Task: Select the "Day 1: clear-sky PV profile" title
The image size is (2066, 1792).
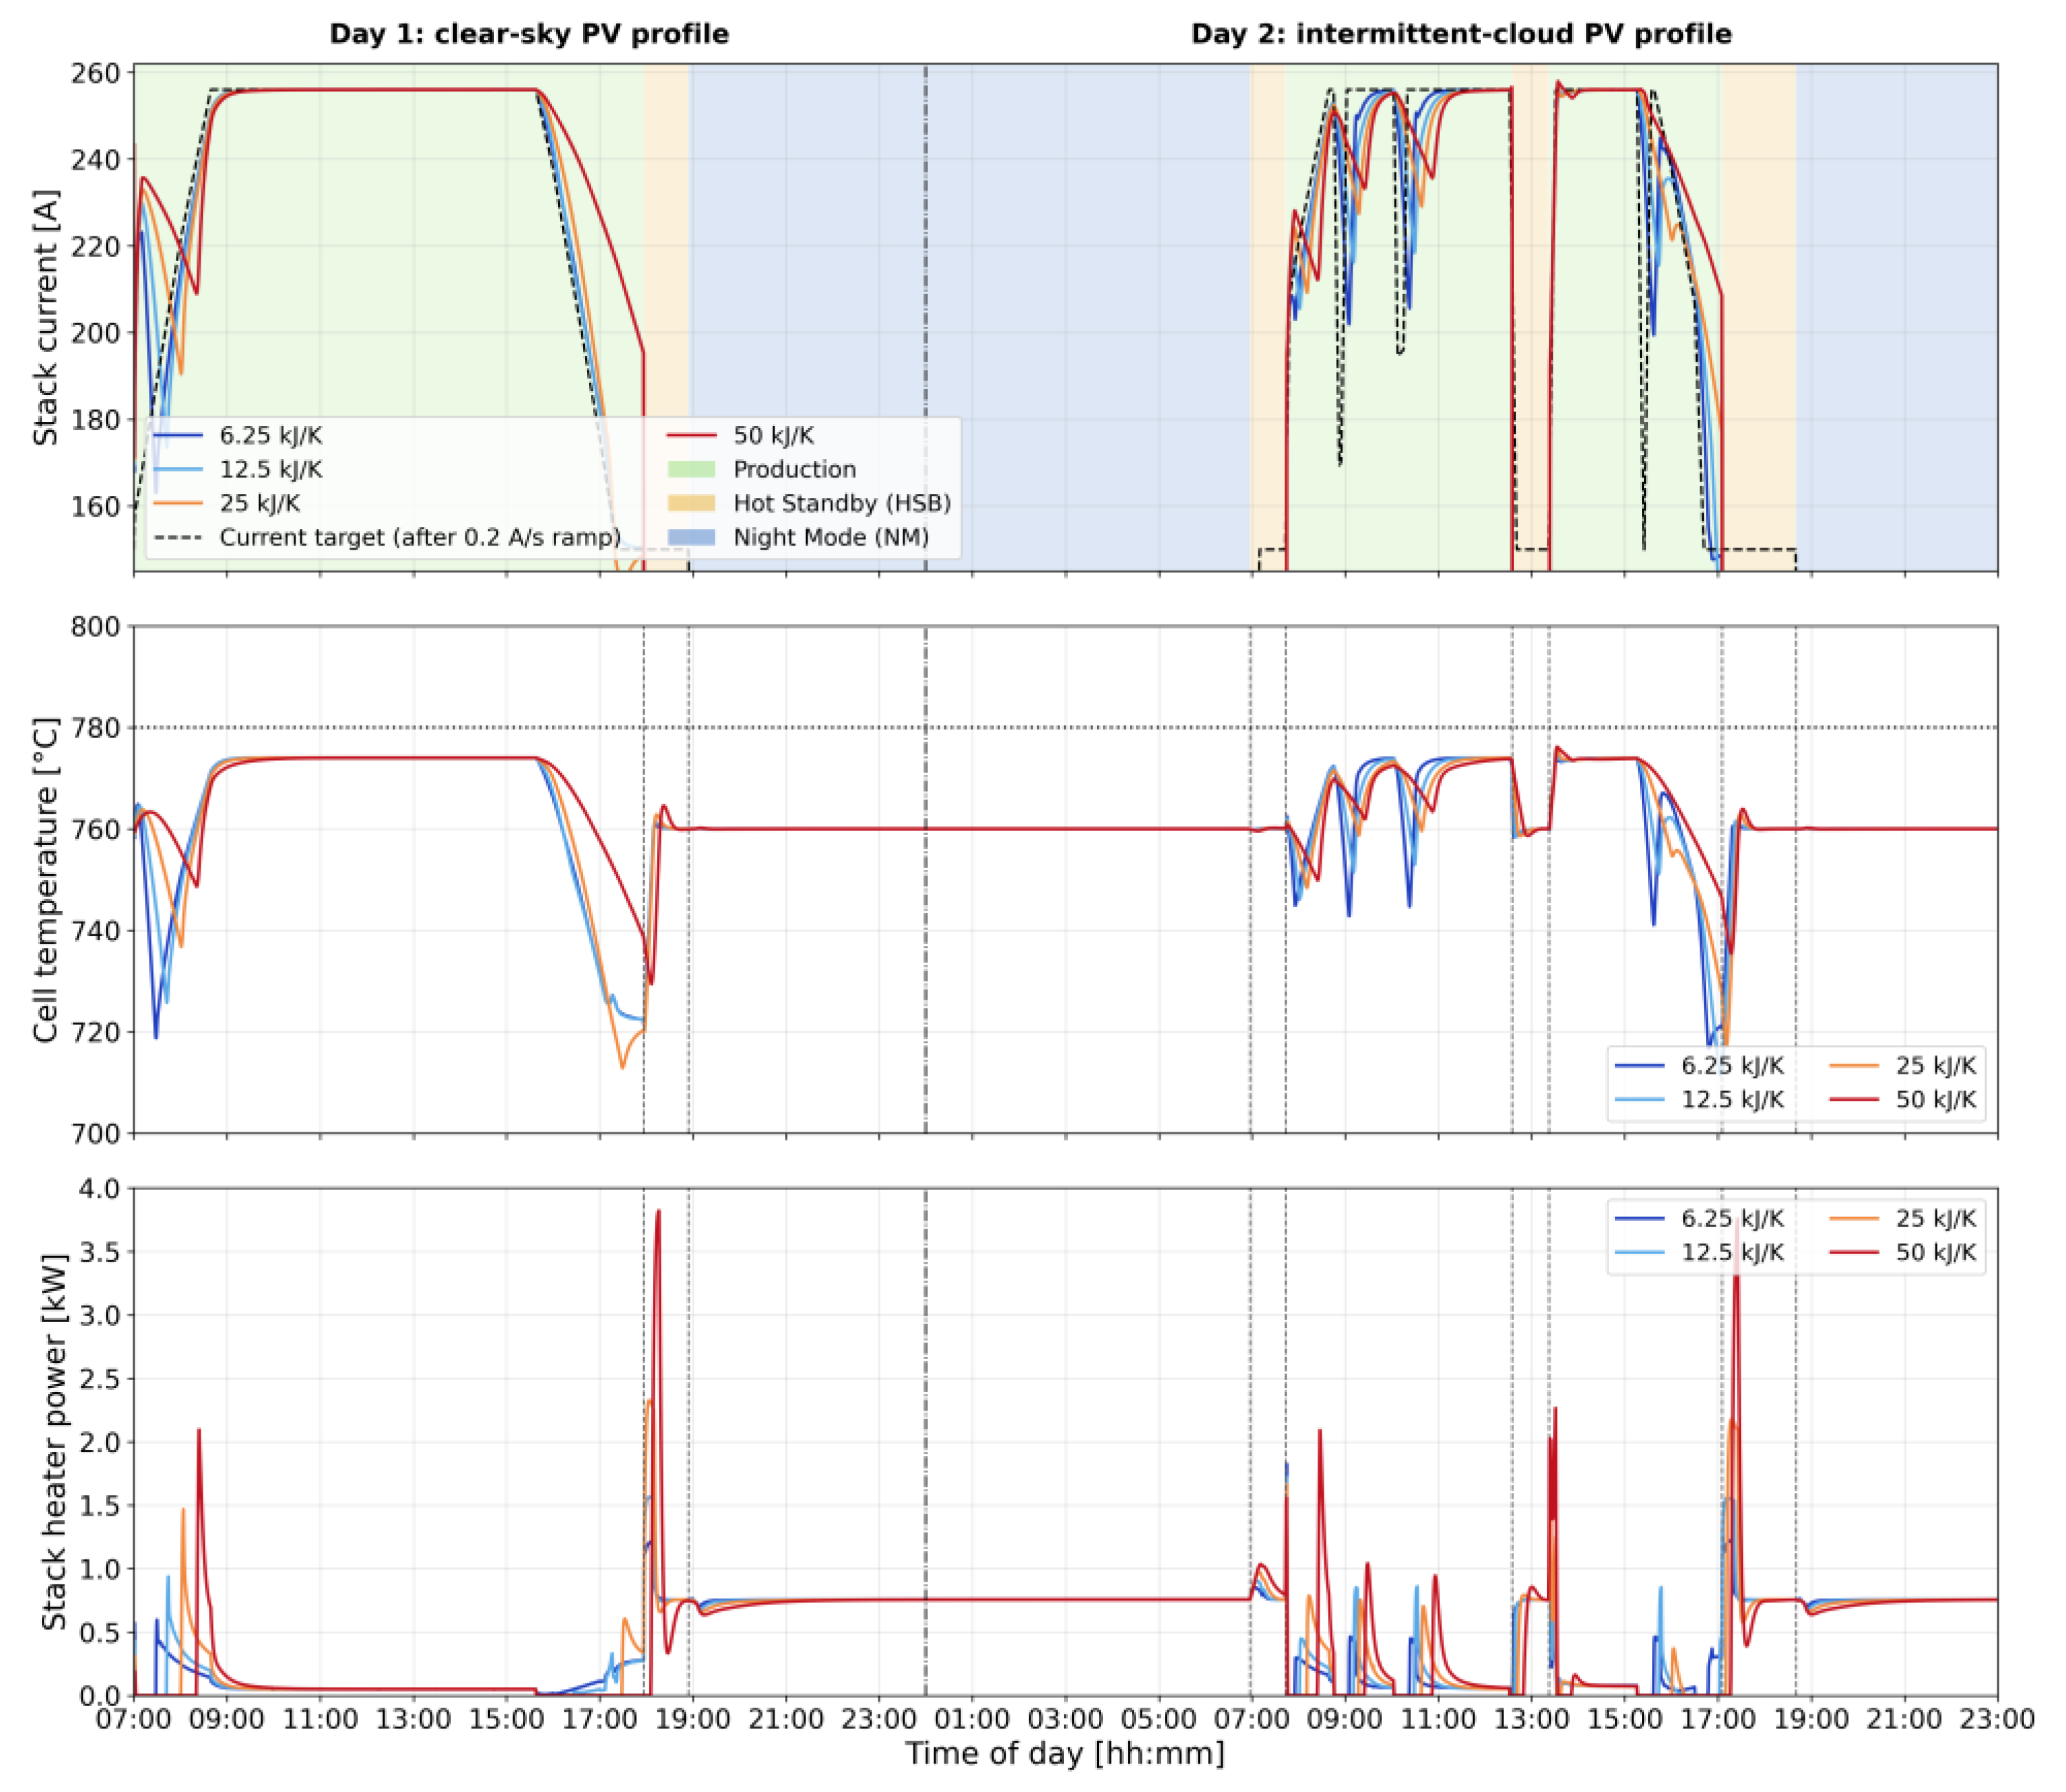Action: tap(529, 34)
